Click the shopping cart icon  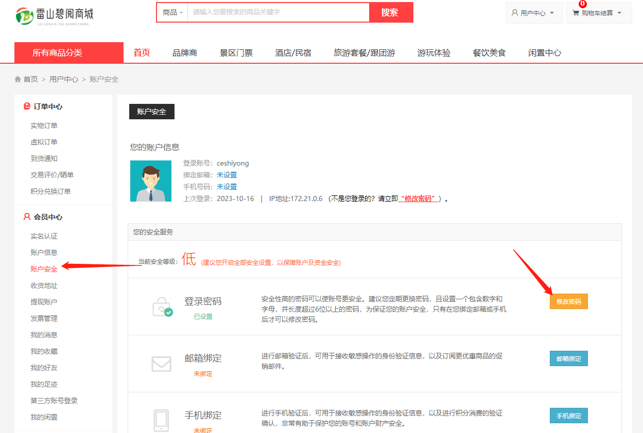(x=576, y=13)
